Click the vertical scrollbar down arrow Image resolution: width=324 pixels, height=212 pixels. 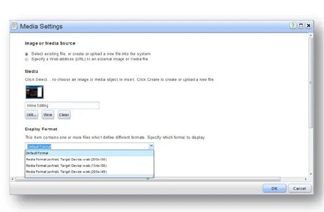[x=311, y=174]
